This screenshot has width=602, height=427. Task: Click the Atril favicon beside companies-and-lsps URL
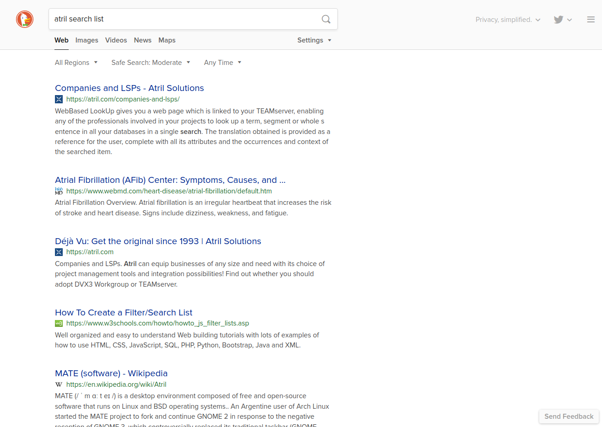59,99
